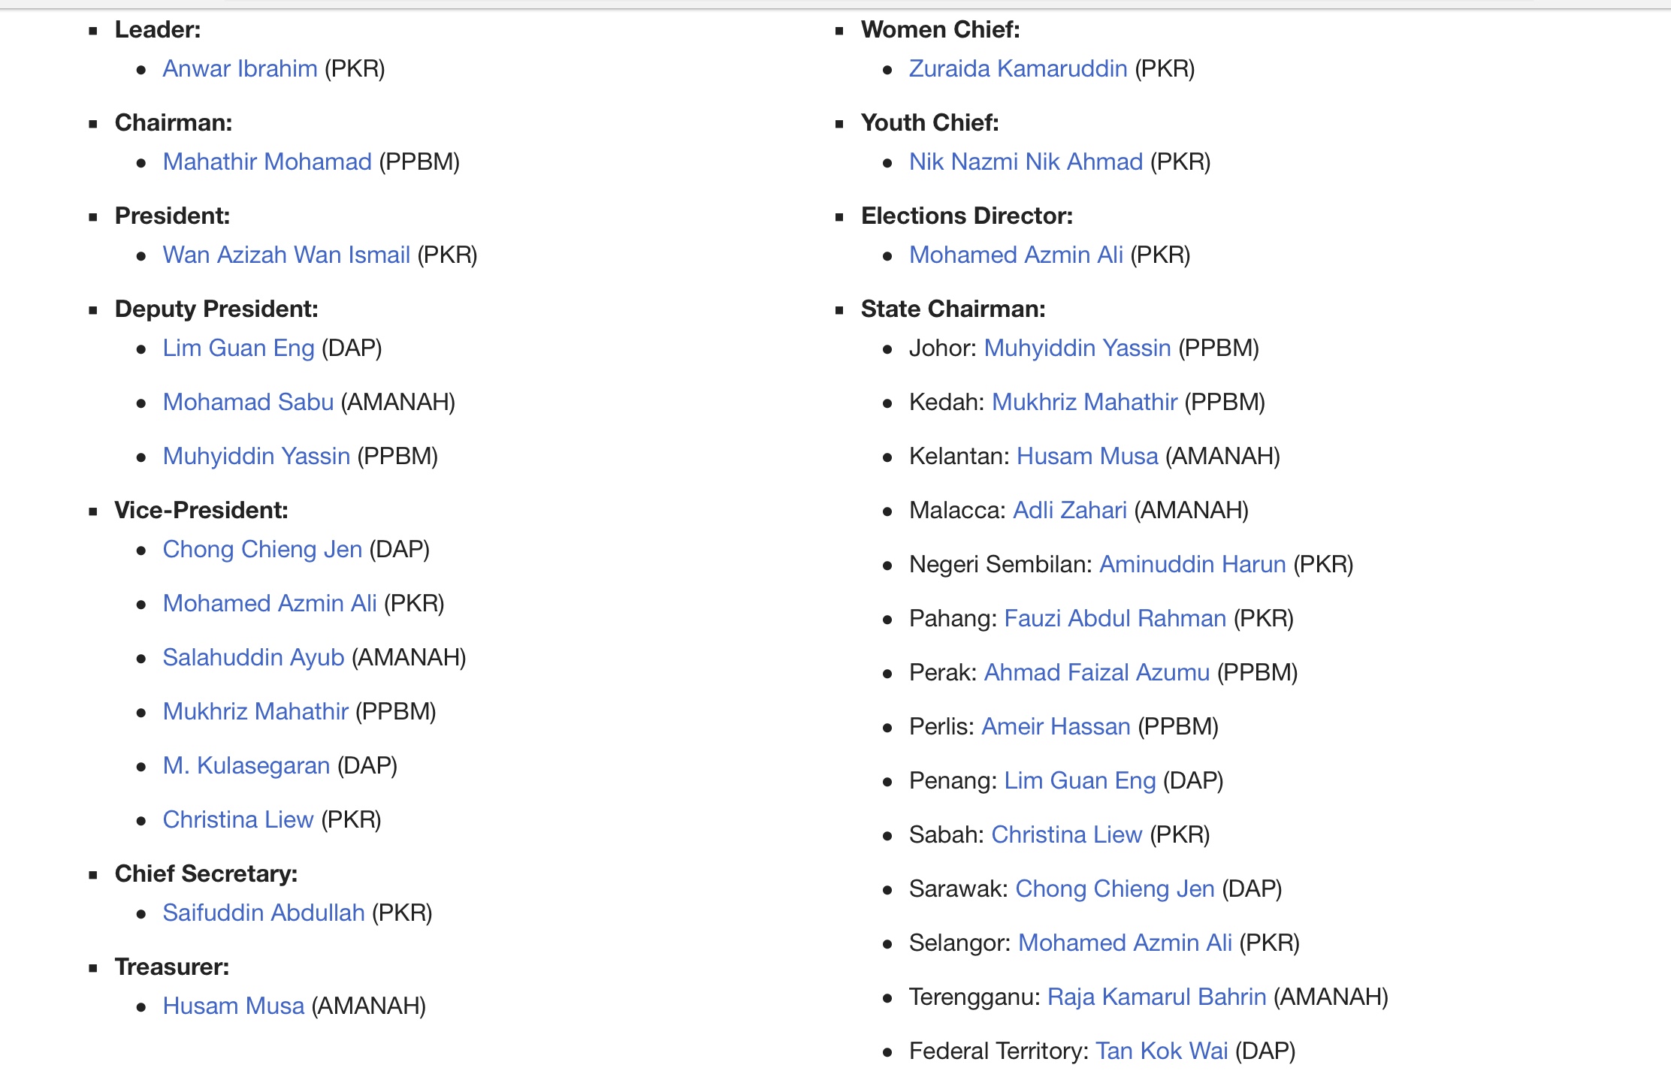Open Chong Chieng Jen under Vice-President
The image size is (1671, 1089).
coord(262,549)
